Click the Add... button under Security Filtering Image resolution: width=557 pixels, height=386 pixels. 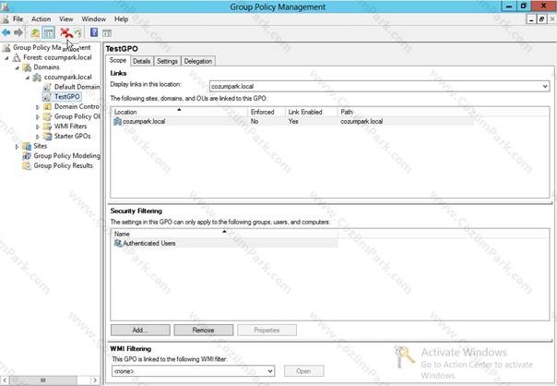140,331
